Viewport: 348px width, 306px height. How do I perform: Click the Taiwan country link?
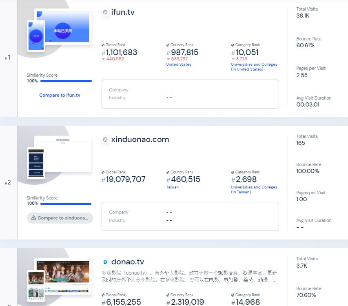click(172, 187)
